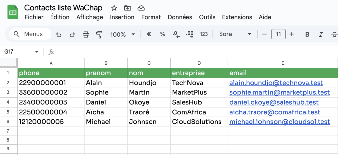Toggle bold formatting
Viewport: 338px width, 155px height.
pyautogui.click(x=307, y=34)
